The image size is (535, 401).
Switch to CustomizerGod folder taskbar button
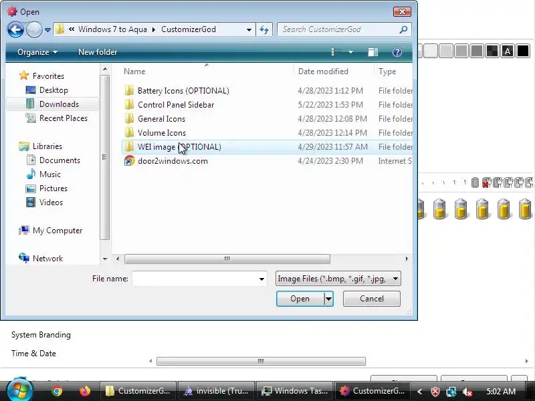pos(138,391)
